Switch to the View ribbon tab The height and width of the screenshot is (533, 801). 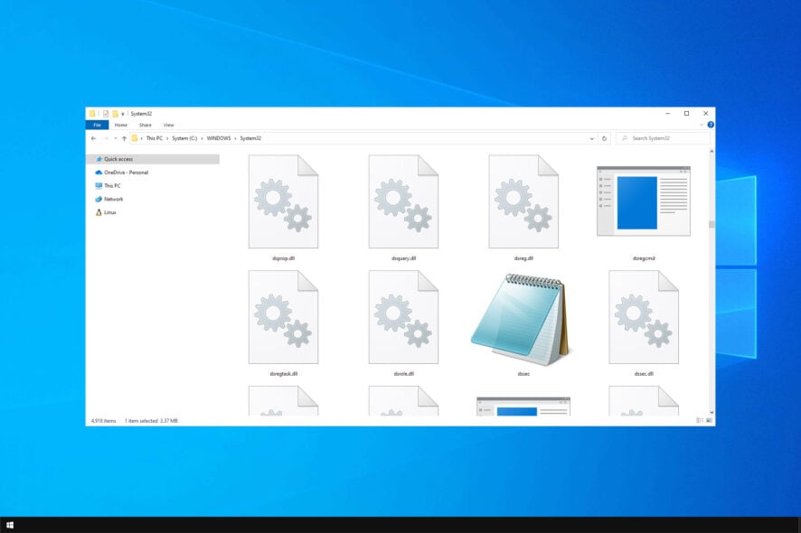point(168,125)
